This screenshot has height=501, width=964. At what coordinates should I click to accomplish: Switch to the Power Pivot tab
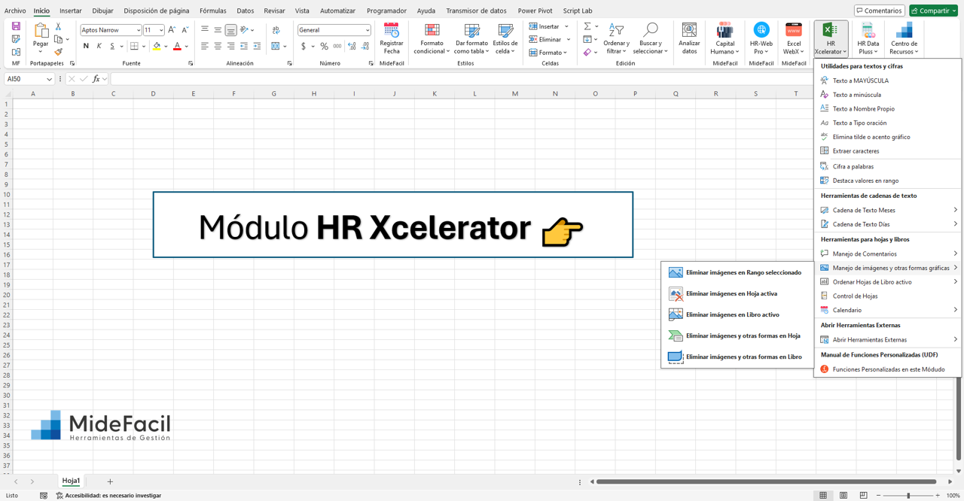(535, 11)
